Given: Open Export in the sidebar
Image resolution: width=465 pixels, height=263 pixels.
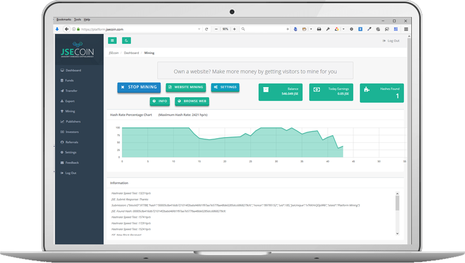Looking at the screenshot, I should click(68, 101).
